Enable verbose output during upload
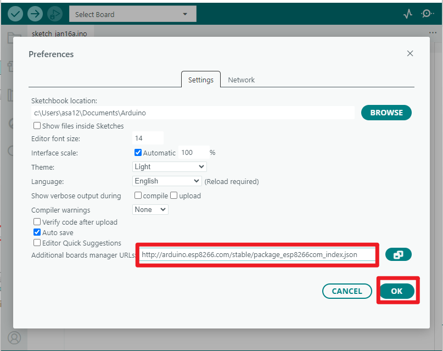443x351 pixels. click(x=174, y=196)
